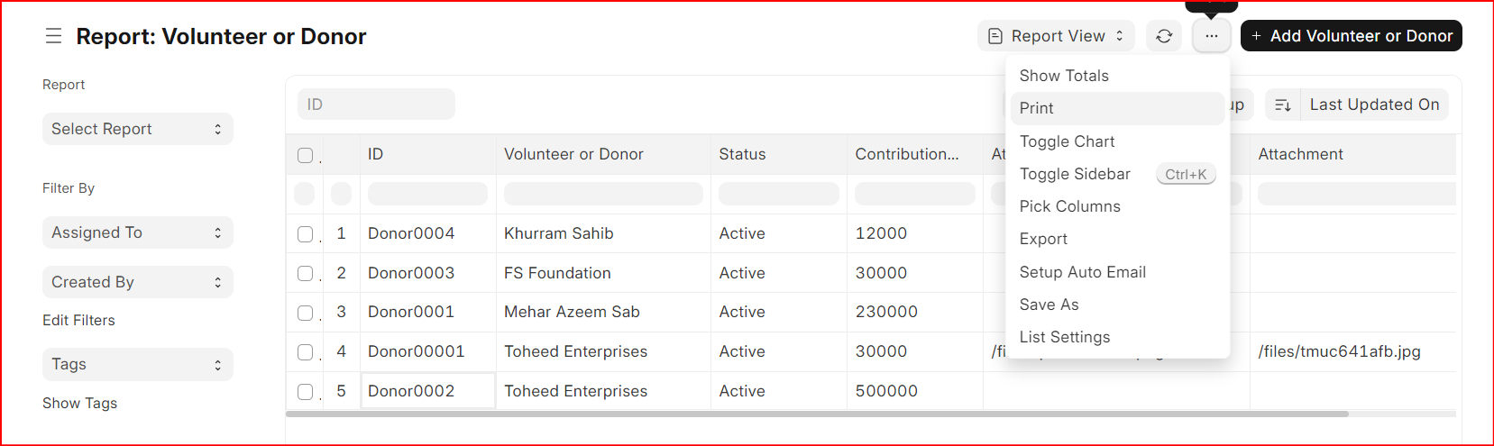Click the sort direction icon beside Last Updated On

click(1282, 105)
